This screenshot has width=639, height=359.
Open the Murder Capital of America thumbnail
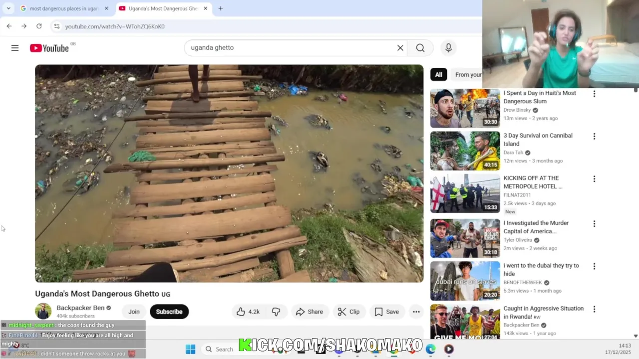pyautogui.click(x=465, y=238)
